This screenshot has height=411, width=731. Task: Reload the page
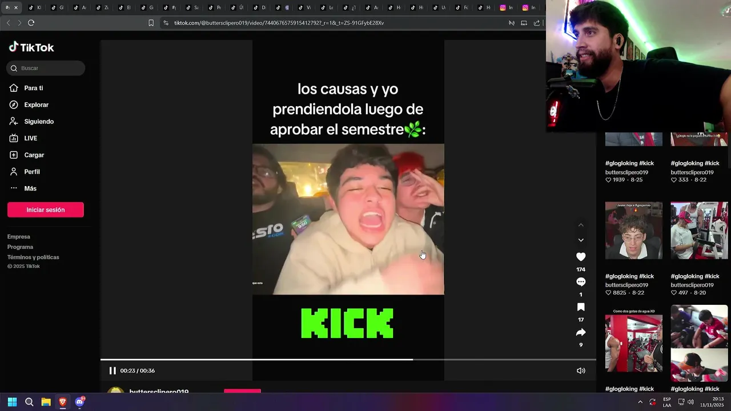tap(31, 23)
